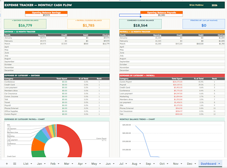Select the Payroll Closing Balance $1,785 card
Image resolution: width=227 pixels, height=168 pixels.
tap(88, 24)
